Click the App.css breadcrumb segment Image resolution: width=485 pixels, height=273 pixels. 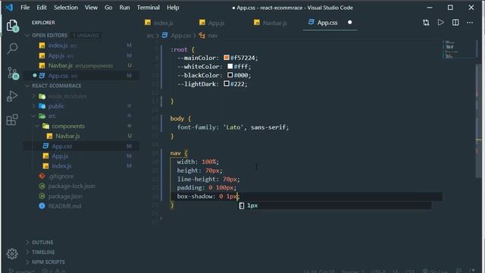click(181, 36)
